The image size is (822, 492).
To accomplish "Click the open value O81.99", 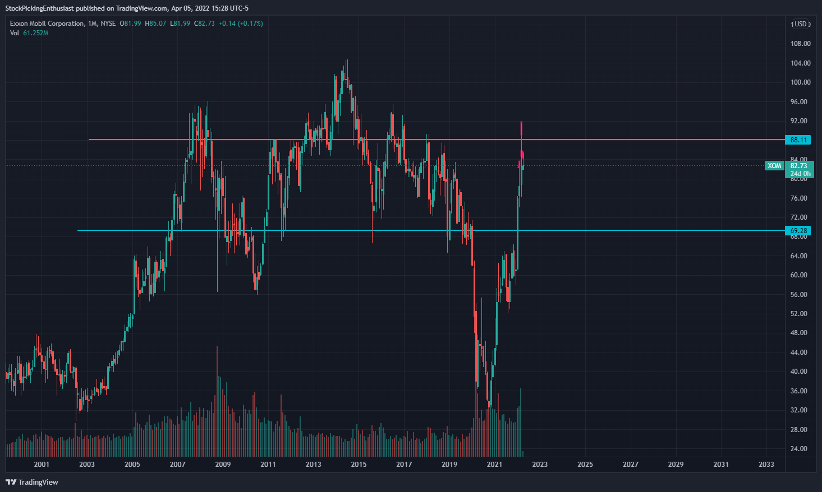I will point(131,24).
